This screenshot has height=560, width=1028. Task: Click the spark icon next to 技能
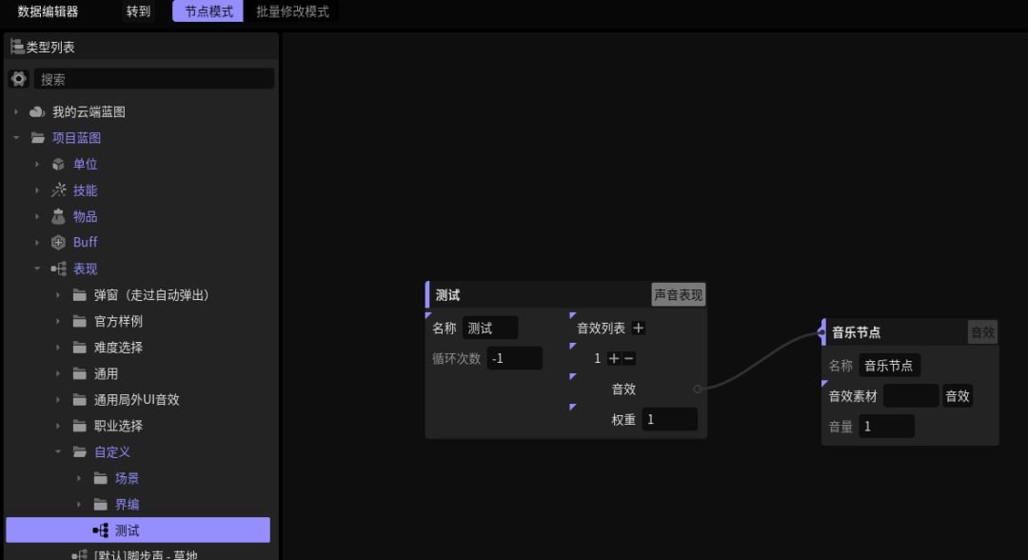59,190
